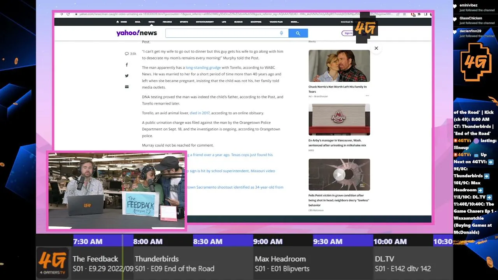
Task: Select News in the Yahoo navigation bar
Action: point(151,22)
